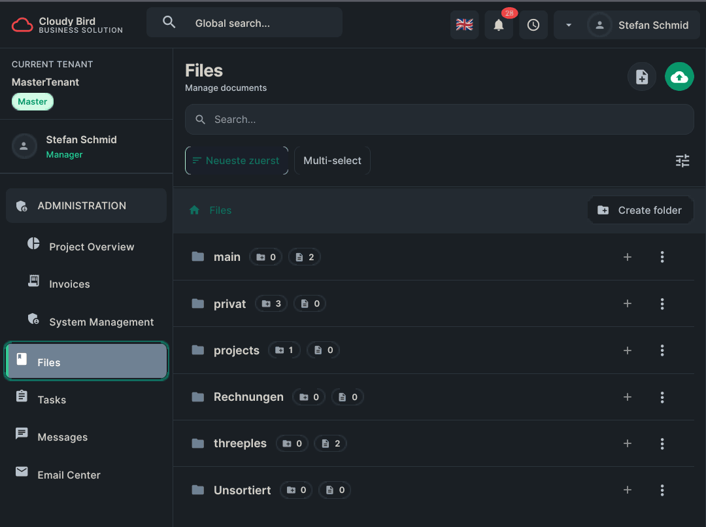Screen dimensions: 706x527
Task: Open the filter settings sliders icon
Action: click(682, 160)
